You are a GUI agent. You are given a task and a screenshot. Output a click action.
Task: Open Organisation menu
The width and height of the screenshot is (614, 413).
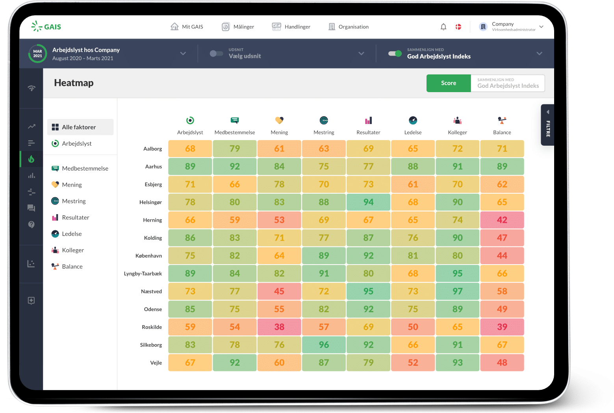coord(349,27)
